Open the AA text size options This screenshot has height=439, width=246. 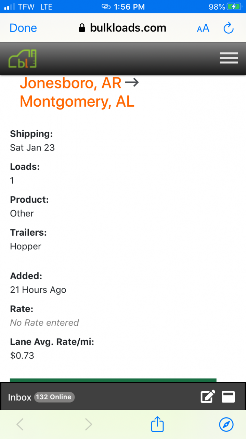pos(203,28)
